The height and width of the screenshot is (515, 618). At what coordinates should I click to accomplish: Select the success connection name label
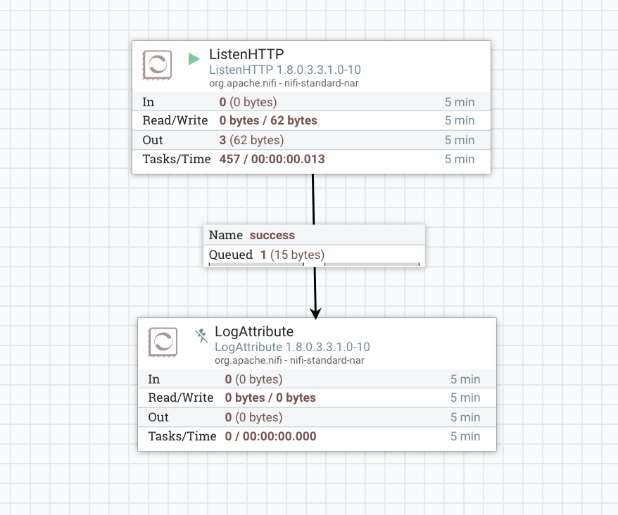coord(272,235)
